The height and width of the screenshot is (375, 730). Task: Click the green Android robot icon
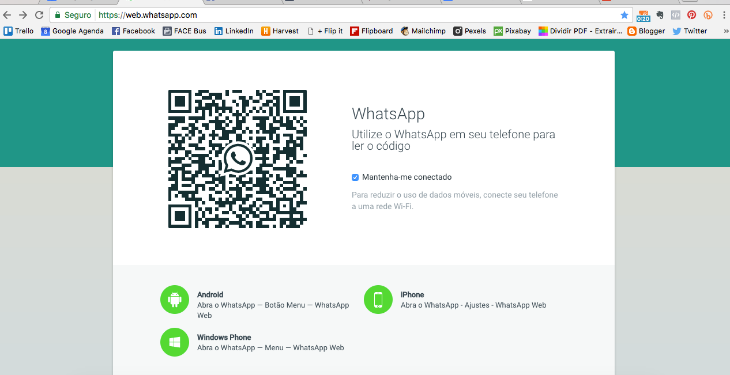[175, 300]
